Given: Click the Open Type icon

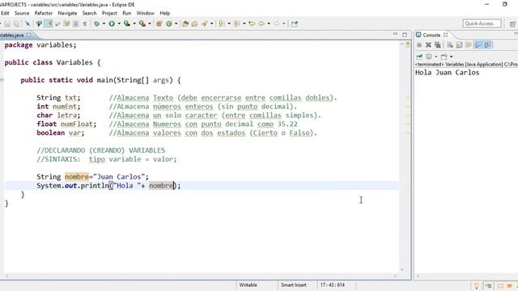Looking at the screenshot, I should (x=185, y=23).
